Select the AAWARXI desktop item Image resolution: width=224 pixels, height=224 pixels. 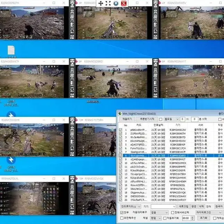point(93,102)
